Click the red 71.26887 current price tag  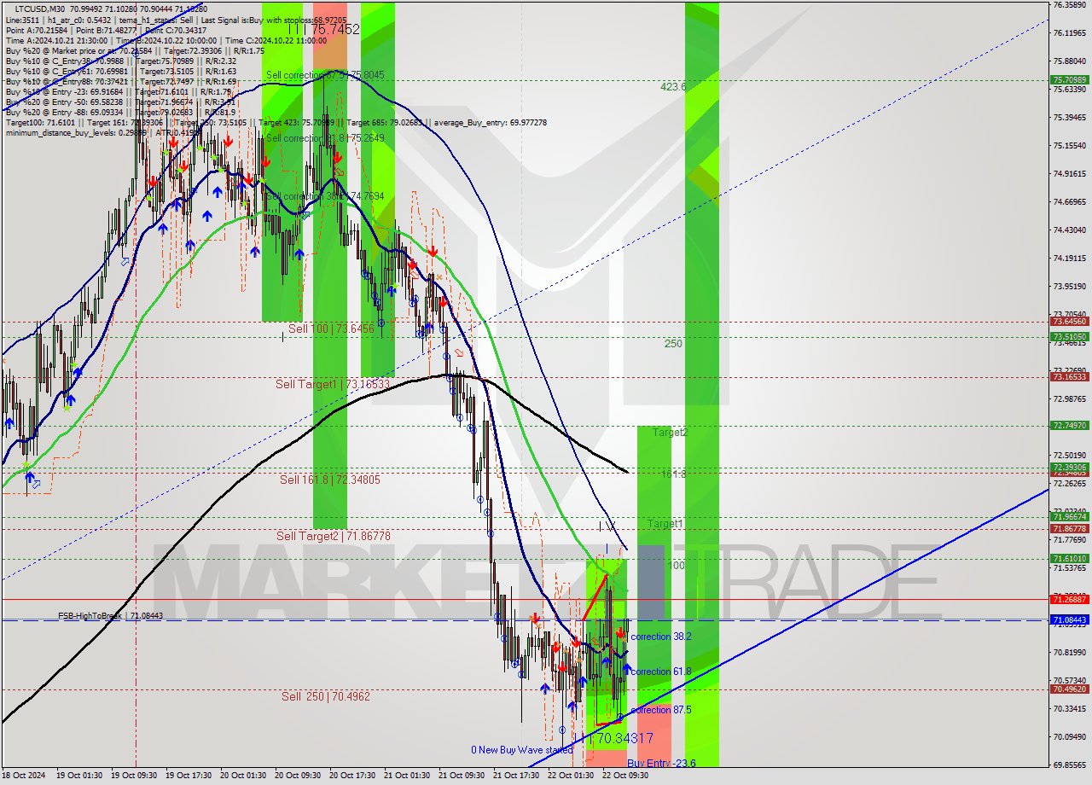tap(1069, 599)
